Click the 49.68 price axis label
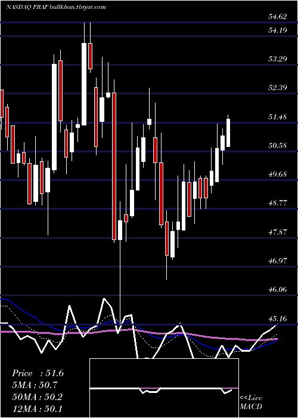Image resolution: width=298 pixels, height=418 pixels. pyautogui.click(x=278, y=174)
